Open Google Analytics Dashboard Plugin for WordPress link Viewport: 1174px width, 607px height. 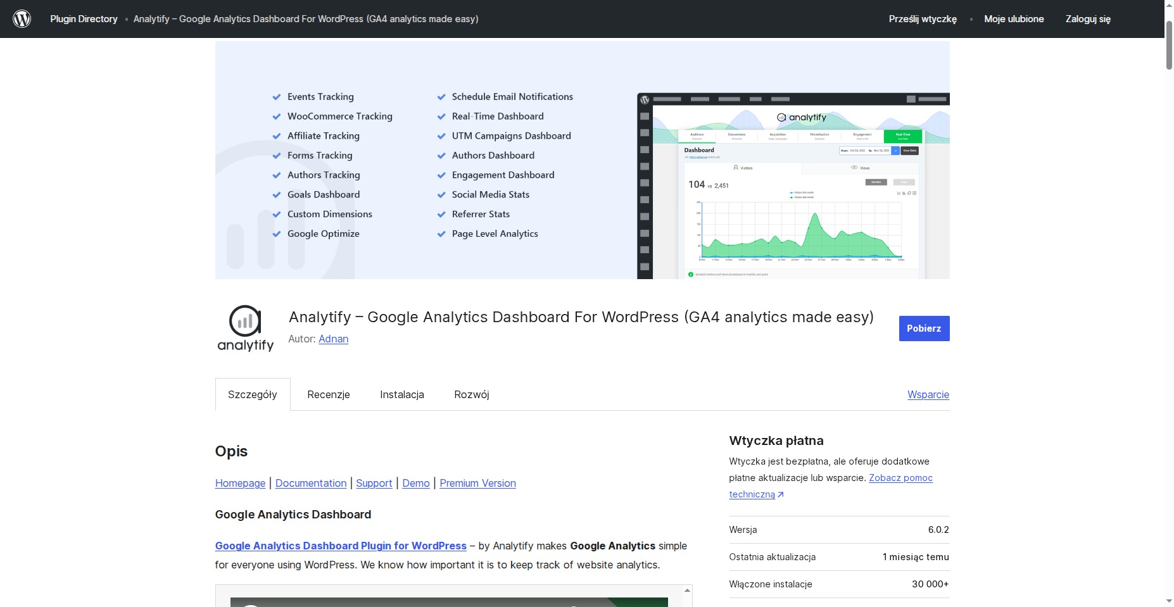341,546
